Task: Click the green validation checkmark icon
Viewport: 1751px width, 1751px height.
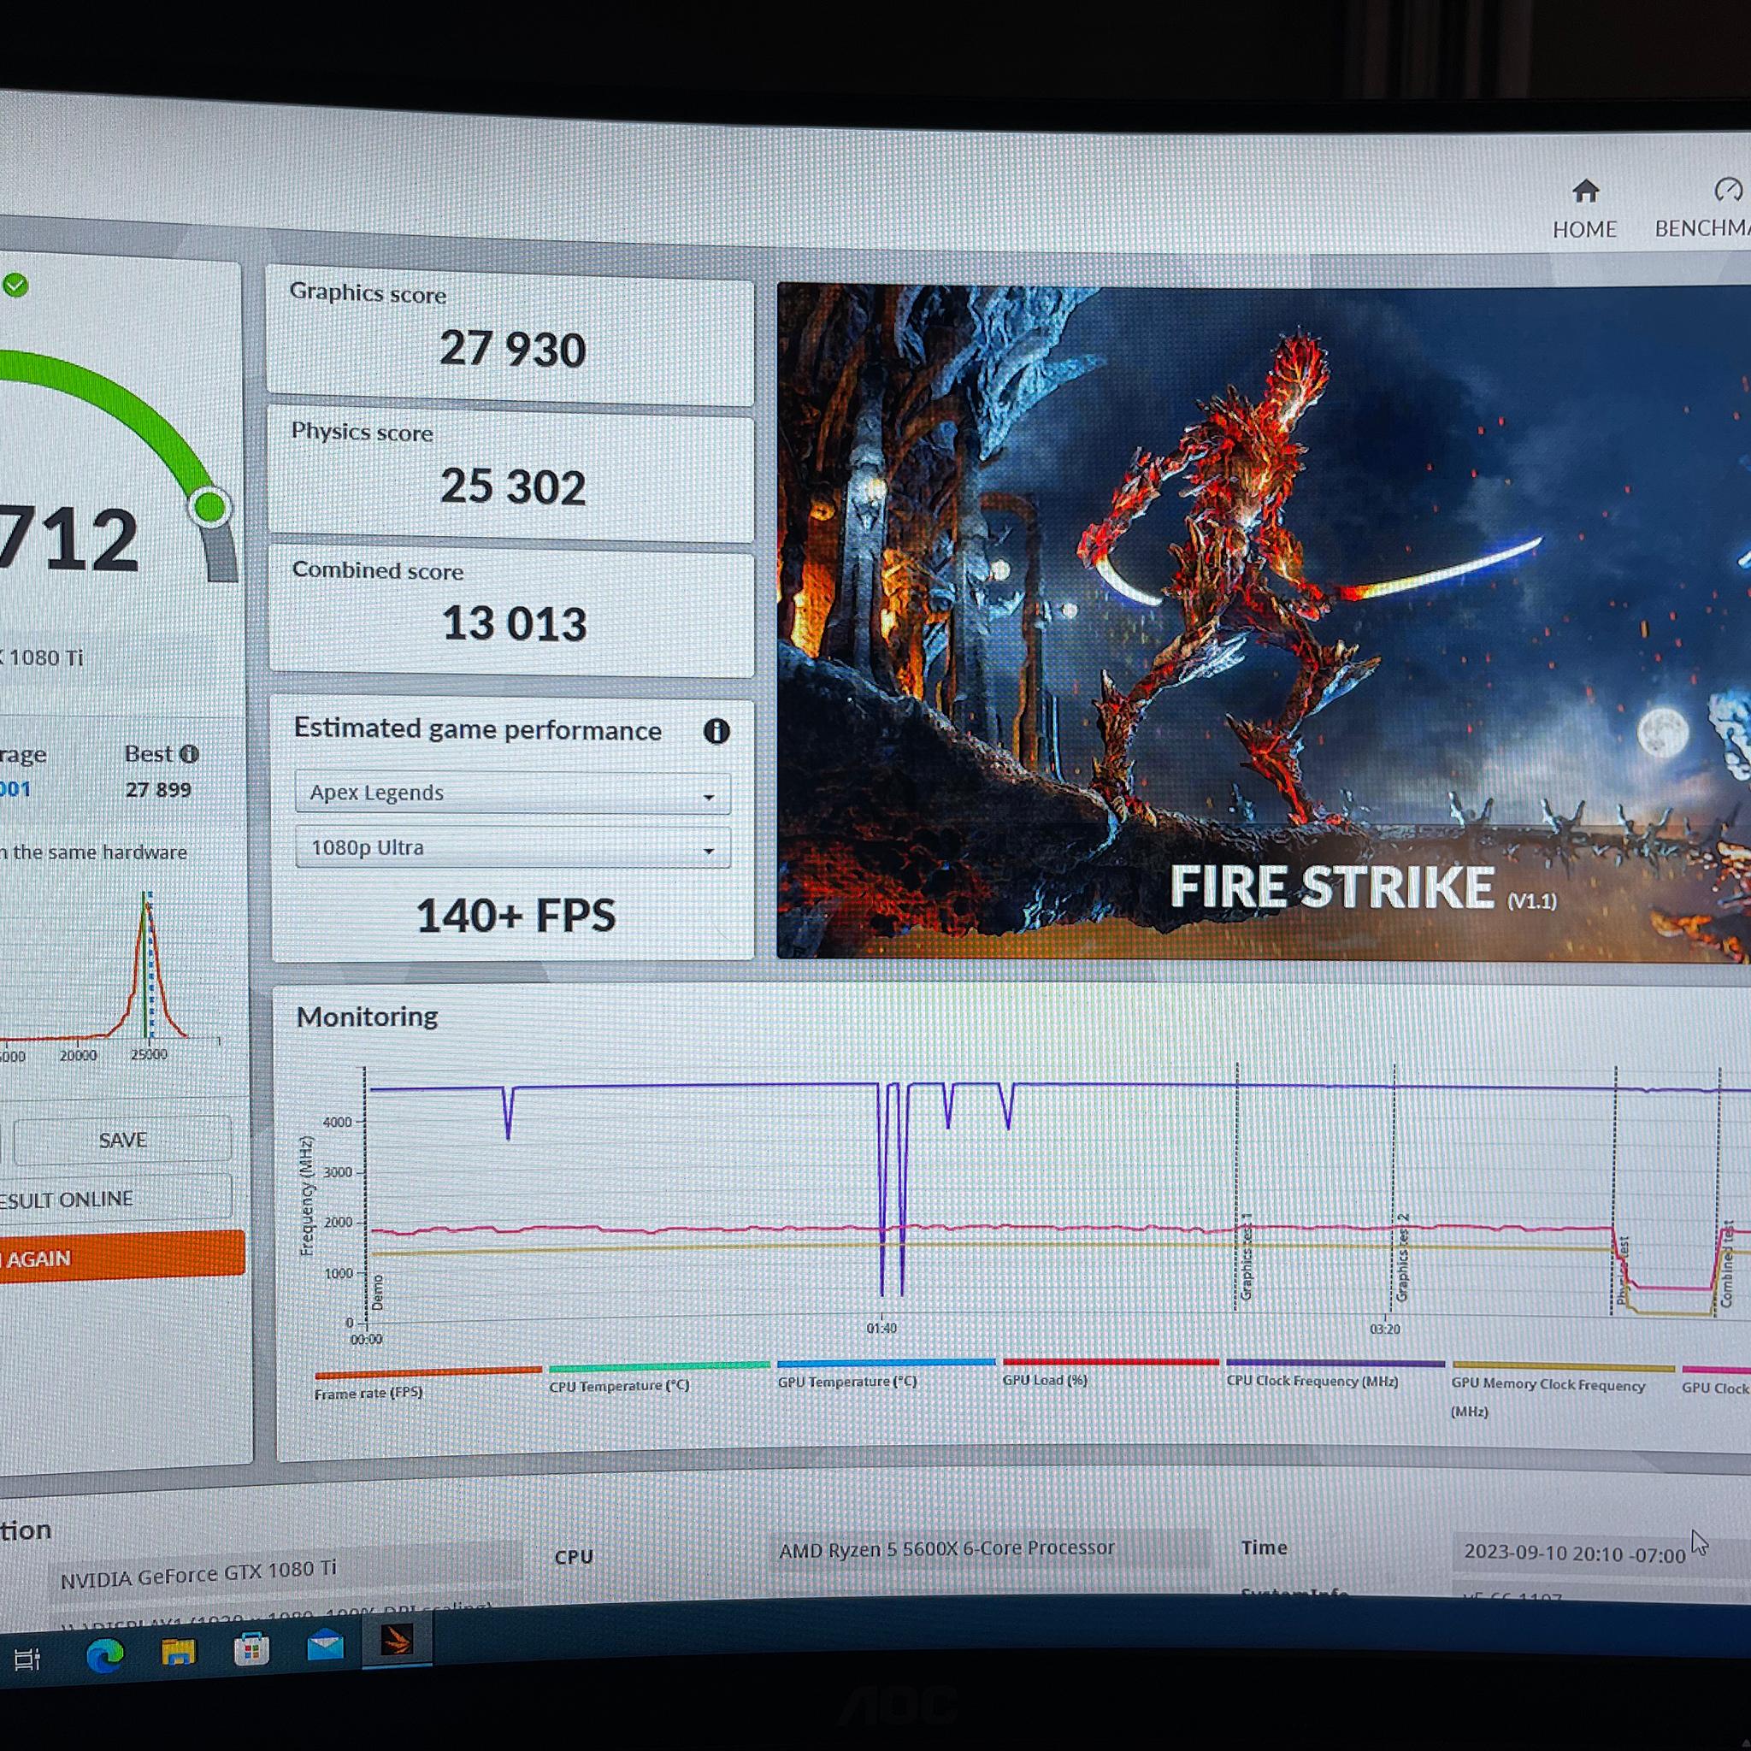Action: click(15, 286)
